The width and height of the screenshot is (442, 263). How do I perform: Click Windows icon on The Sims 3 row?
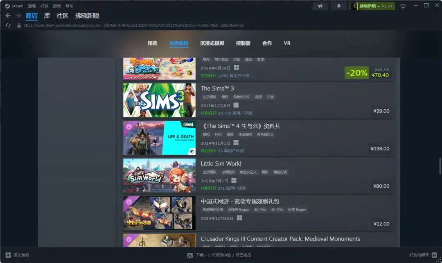236,105
